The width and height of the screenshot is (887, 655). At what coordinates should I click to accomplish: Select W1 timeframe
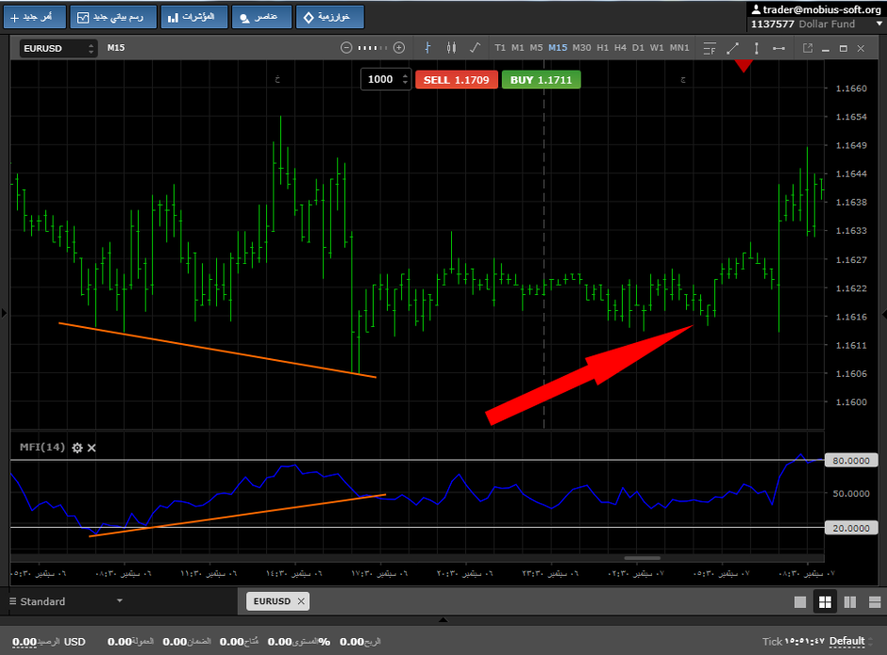[x=656, y=48]
